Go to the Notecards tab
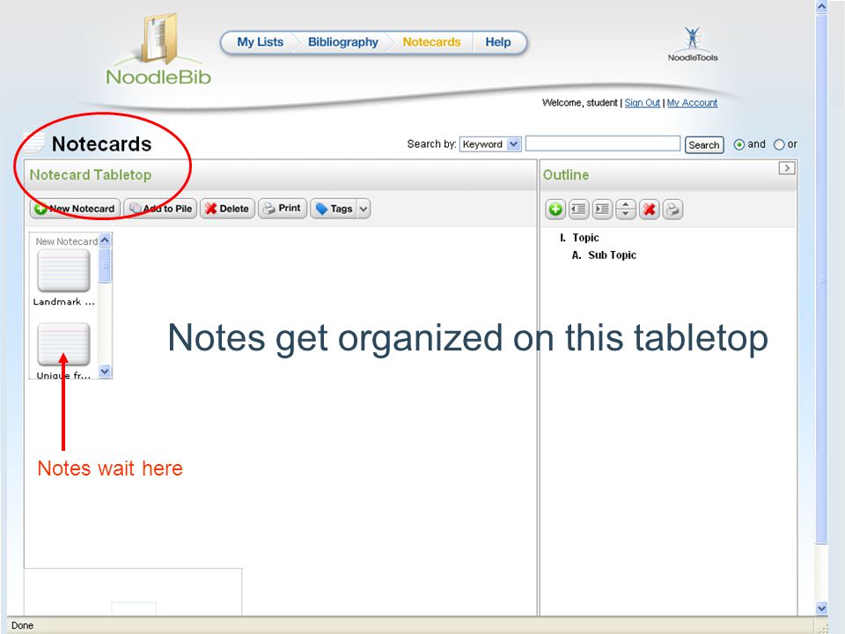The image size is (845, 634). pos(431,42)
